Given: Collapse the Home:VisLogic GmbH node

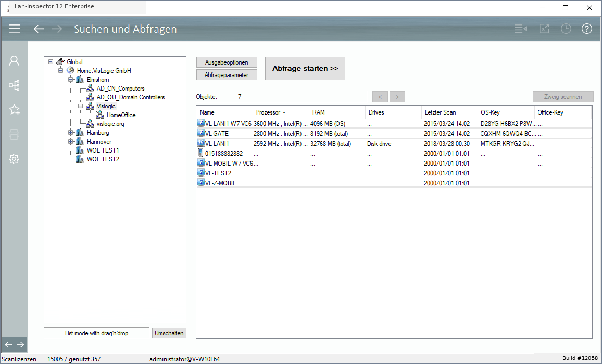Looking at the screenshot, I should [60, 71].
